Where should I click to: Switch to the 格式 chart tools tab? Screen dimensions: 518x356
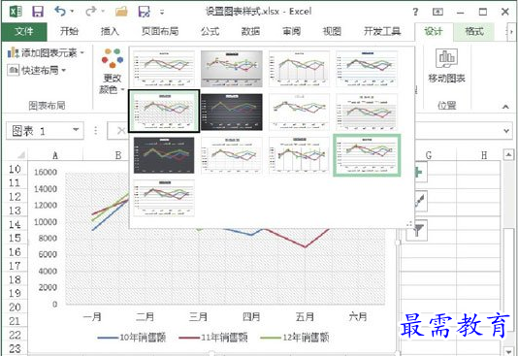(474, 31)
